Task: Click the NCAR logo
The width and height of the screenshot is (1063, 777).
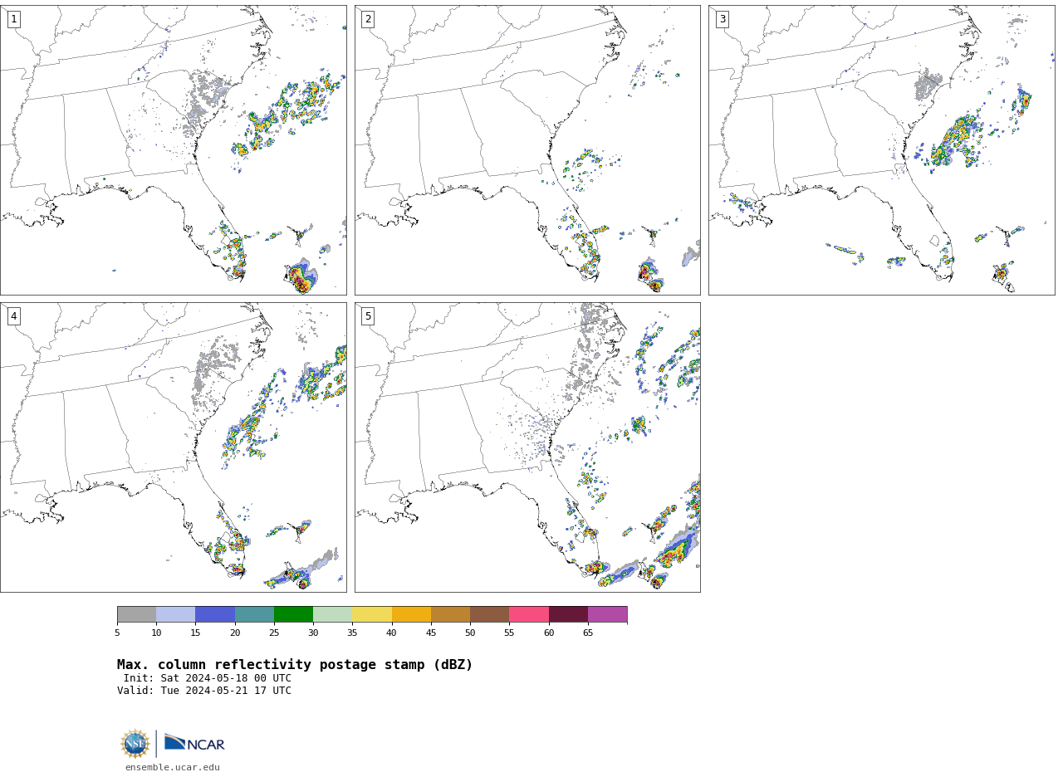Action: [194, 743]
